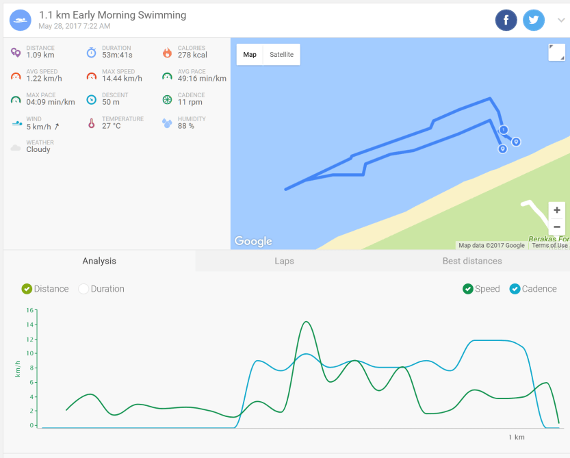
Task: Click the swimming activity icon
Action: (21, 21)
